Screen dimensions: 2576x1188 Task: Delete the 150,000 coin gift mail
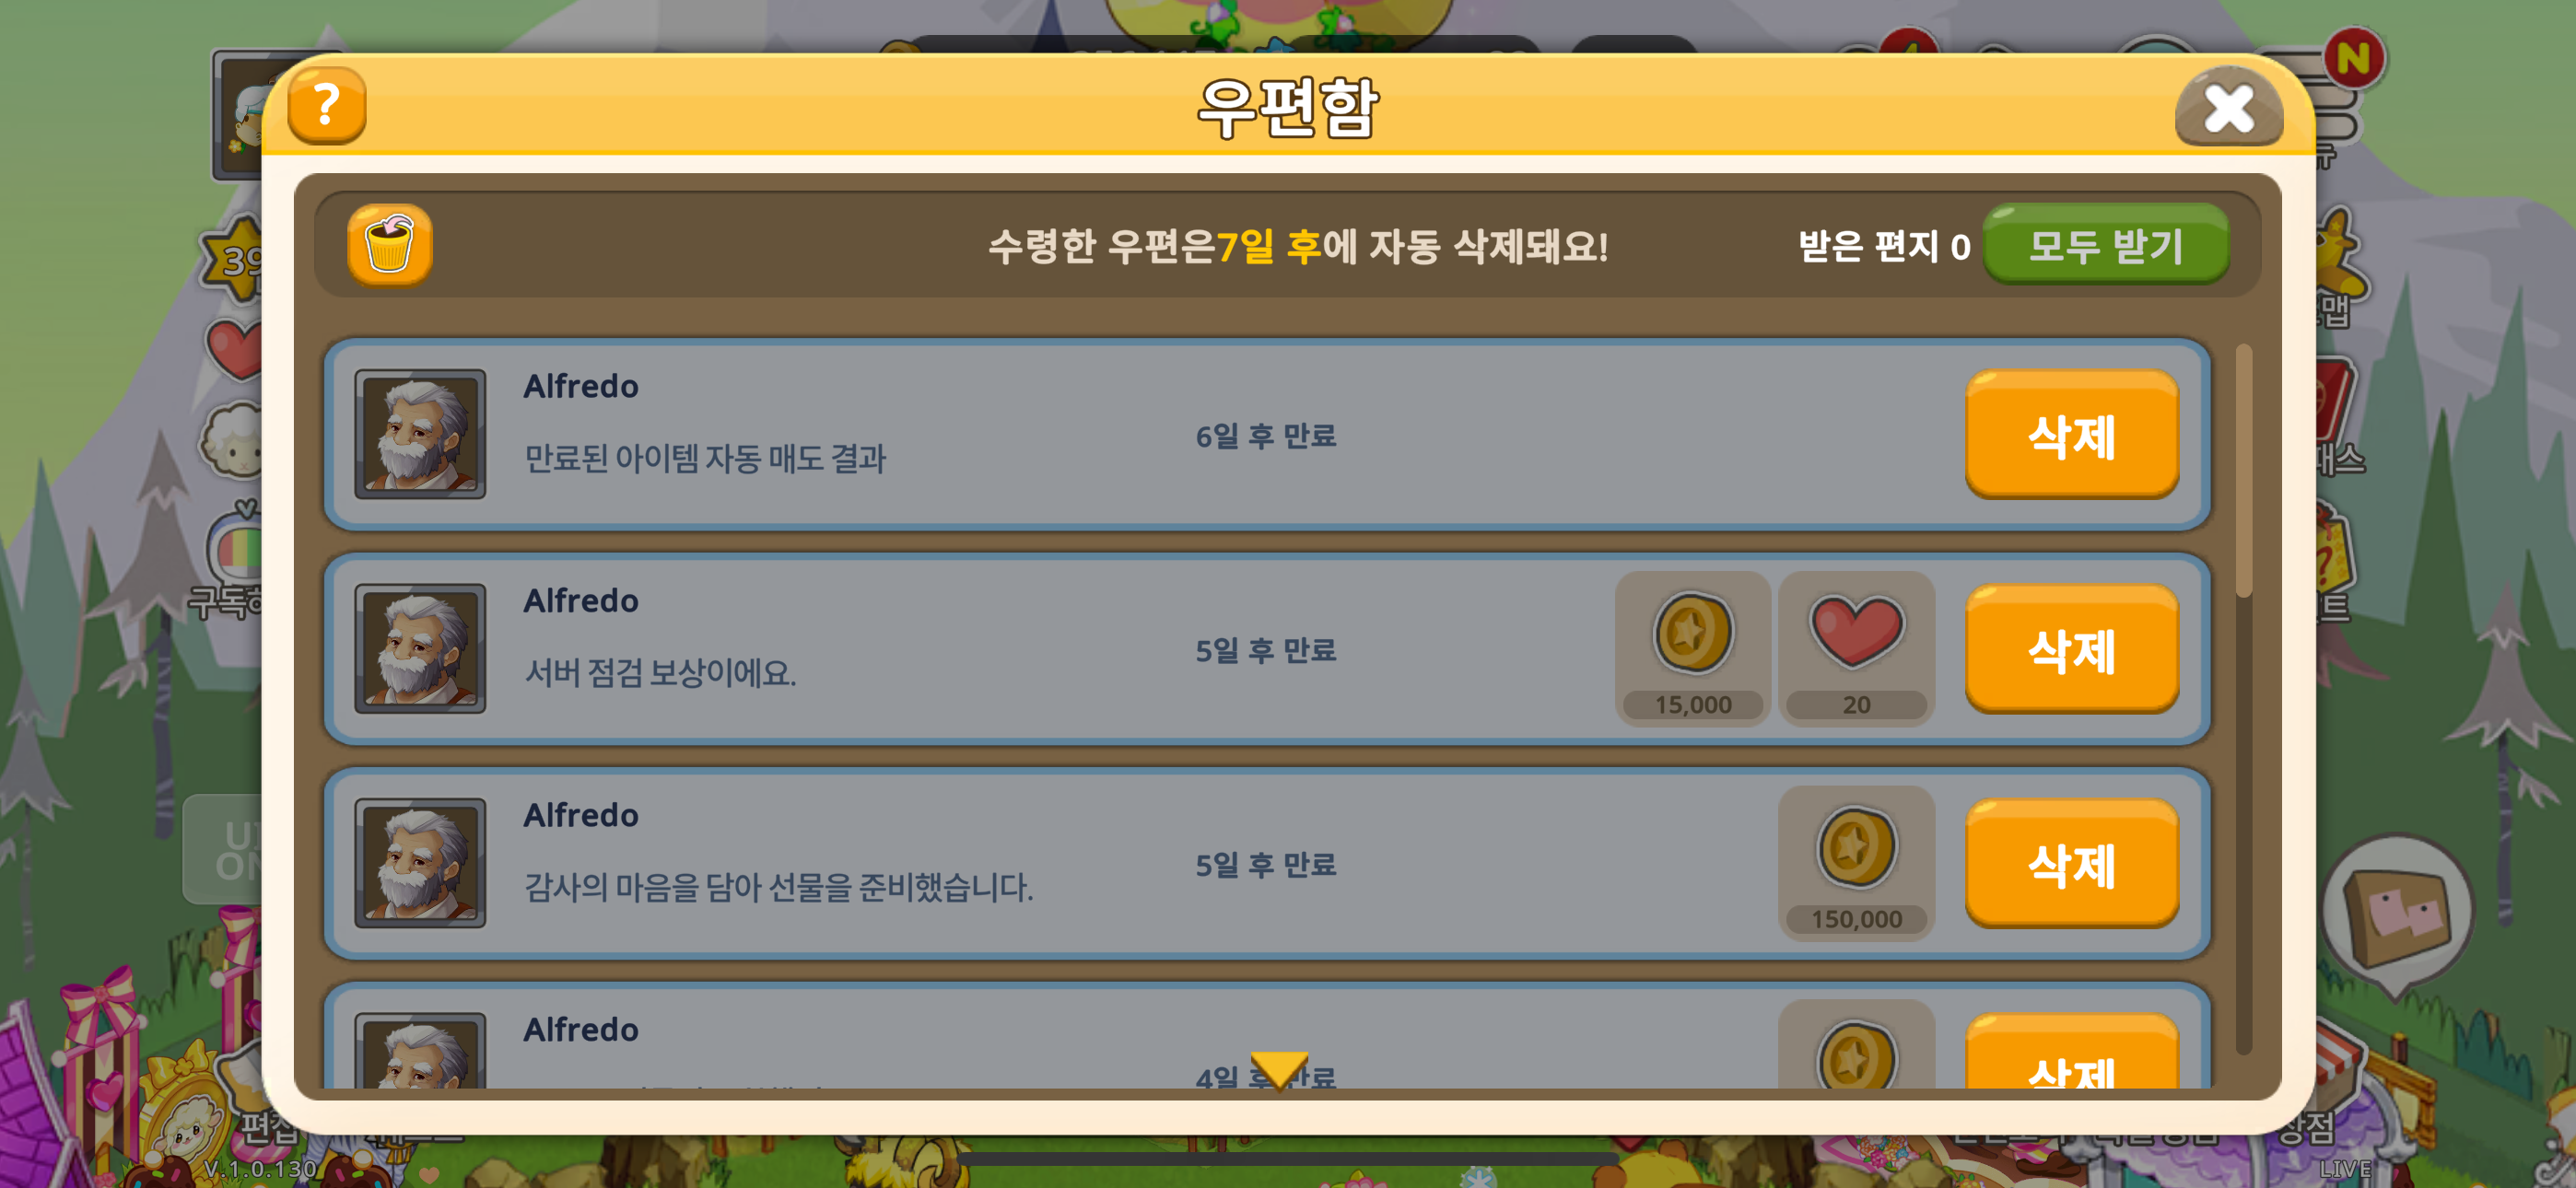coord(2072,864)
